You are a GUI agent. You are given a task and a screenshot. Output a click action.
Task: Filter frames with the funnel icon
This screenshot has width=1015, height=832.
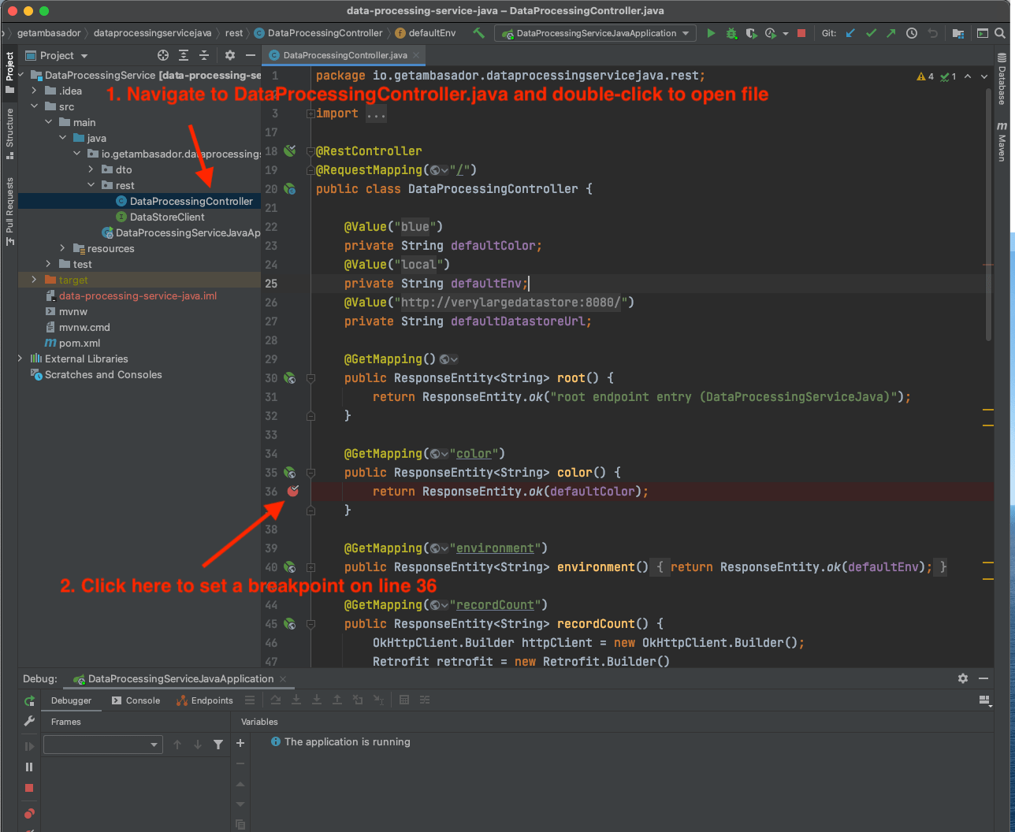pyautogui.click(x=218, y=745)
